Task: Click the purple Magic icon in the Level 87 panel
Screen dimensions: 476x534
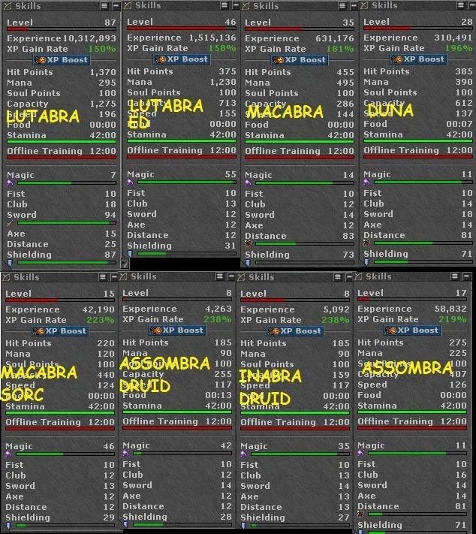Action: tap(11, 183)
